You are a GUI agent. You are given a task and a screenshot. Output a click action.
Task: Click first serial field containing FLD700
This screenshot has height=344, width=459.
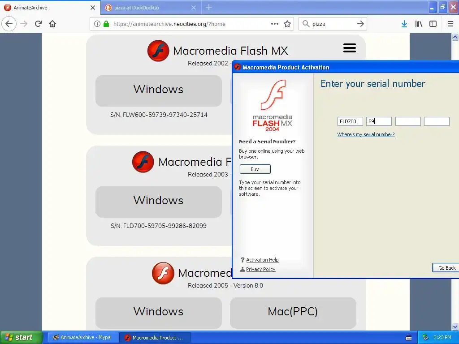tap(350, 121)
